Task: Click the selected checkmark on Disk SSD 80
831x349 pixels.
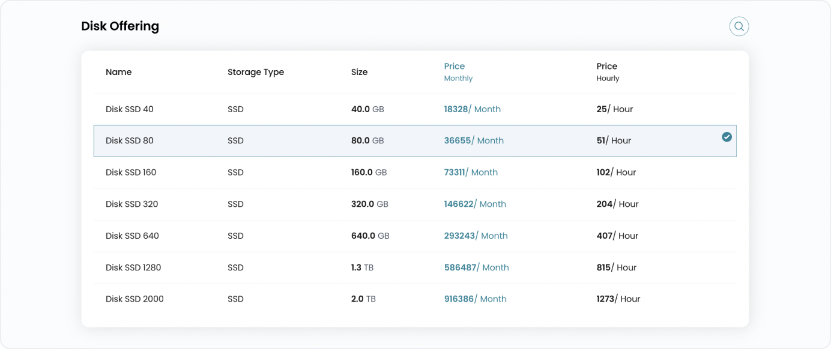Action: tap(727, 137)
